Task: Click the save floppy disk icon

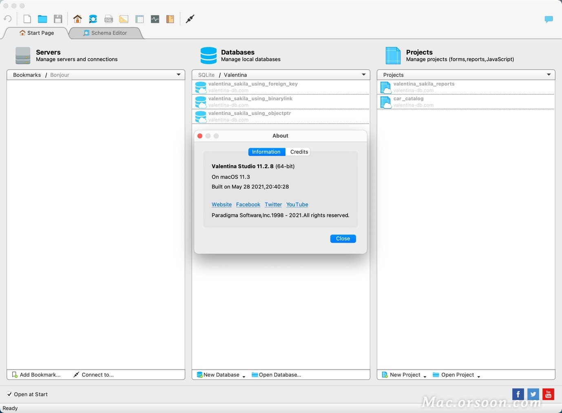Action: 58,19
